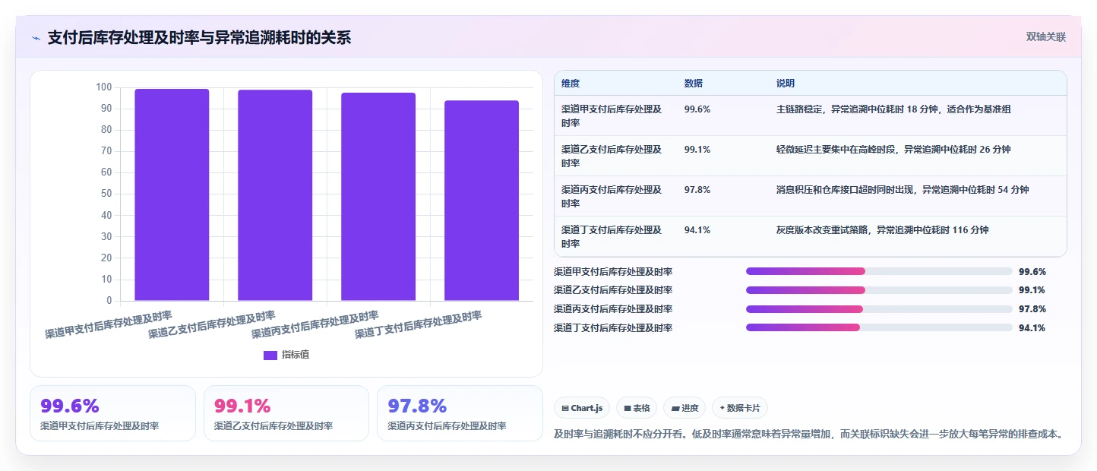This screenshot has width=1097, height=471.
Task: Select the 表格 tag
Action: point(637,408)
